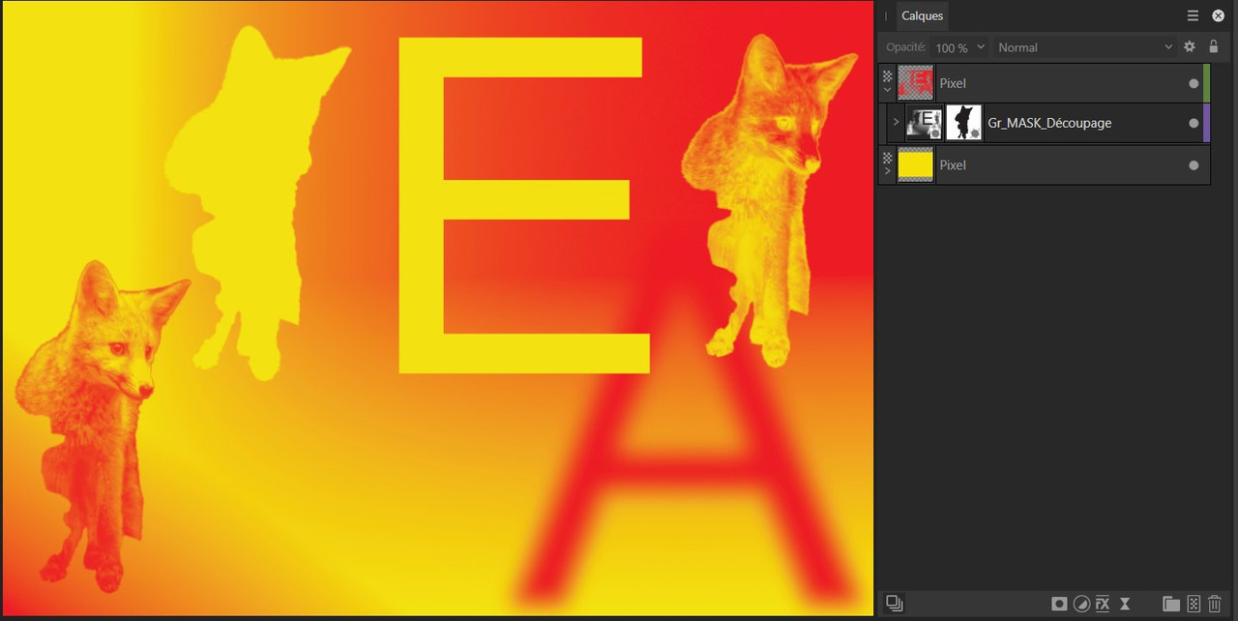The image size is (1238, 621).
Task: Click the edit all layers icon
Action: (x=894, y=604)
